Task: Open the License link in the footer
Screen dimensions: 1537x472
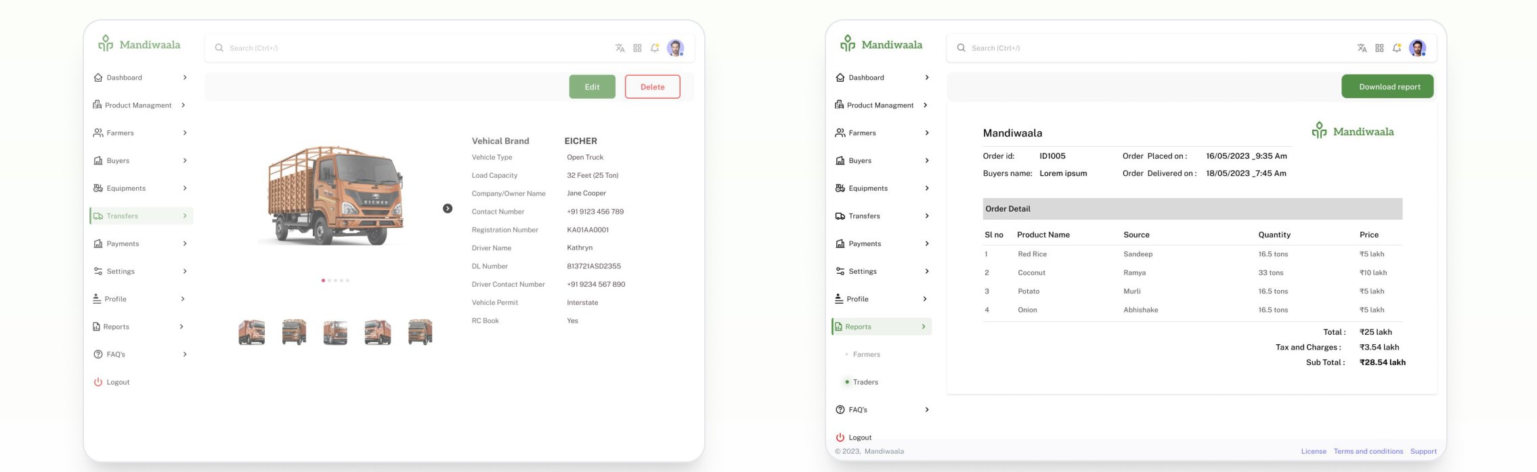Action: [1314, 451]
